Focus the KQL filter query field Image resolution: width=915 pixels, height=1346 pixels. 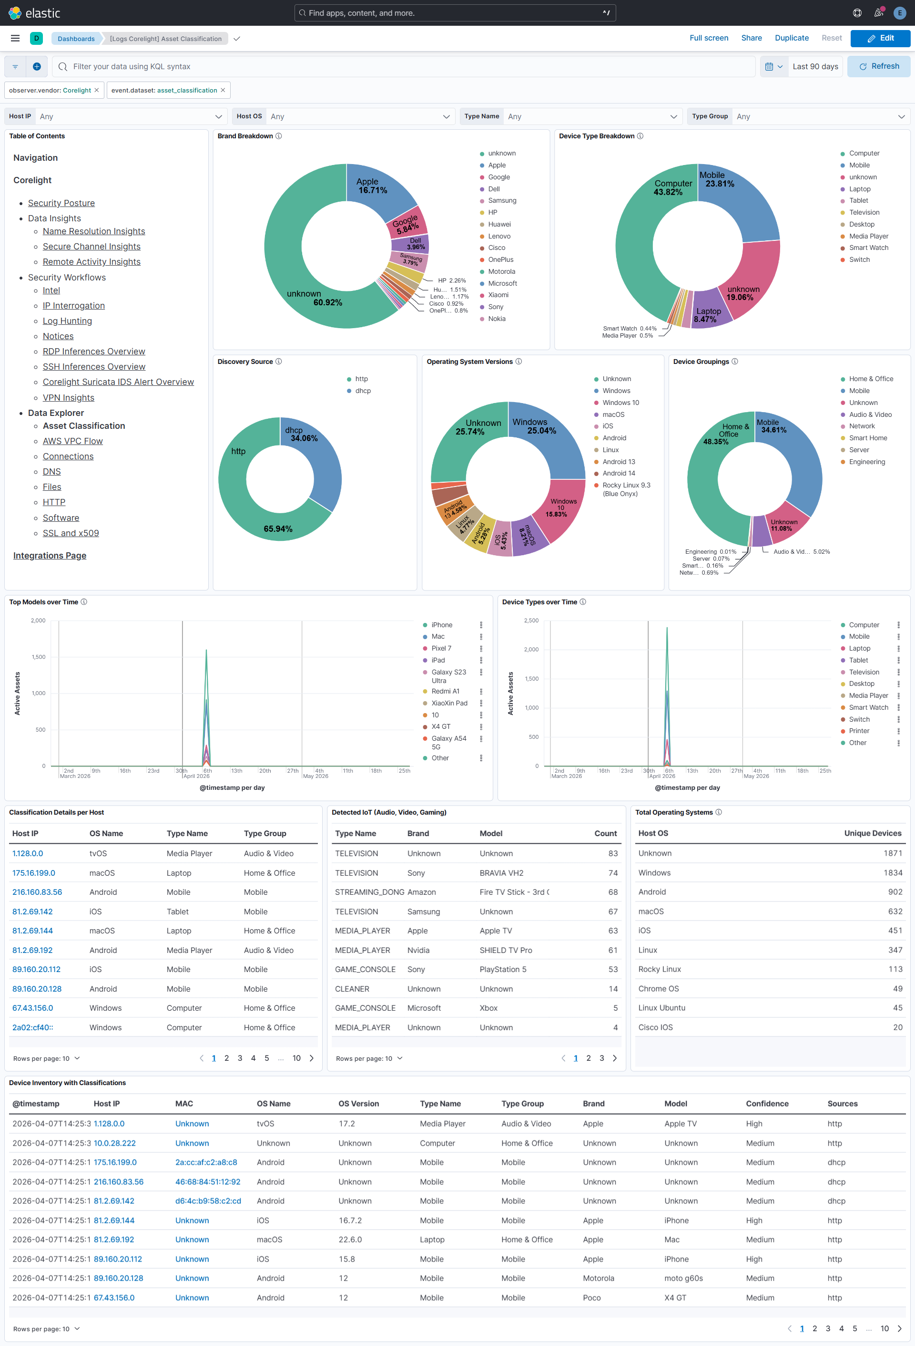tap(403, 67)
